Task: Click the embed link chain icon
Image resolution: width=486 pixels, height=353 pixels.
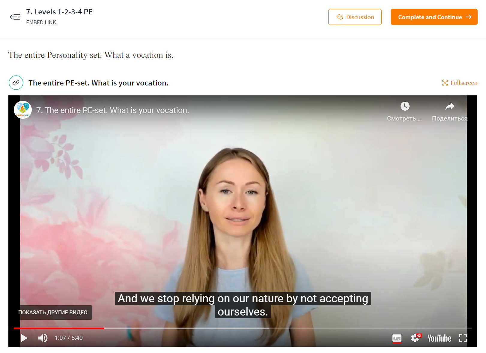Action: coord(16,83)
